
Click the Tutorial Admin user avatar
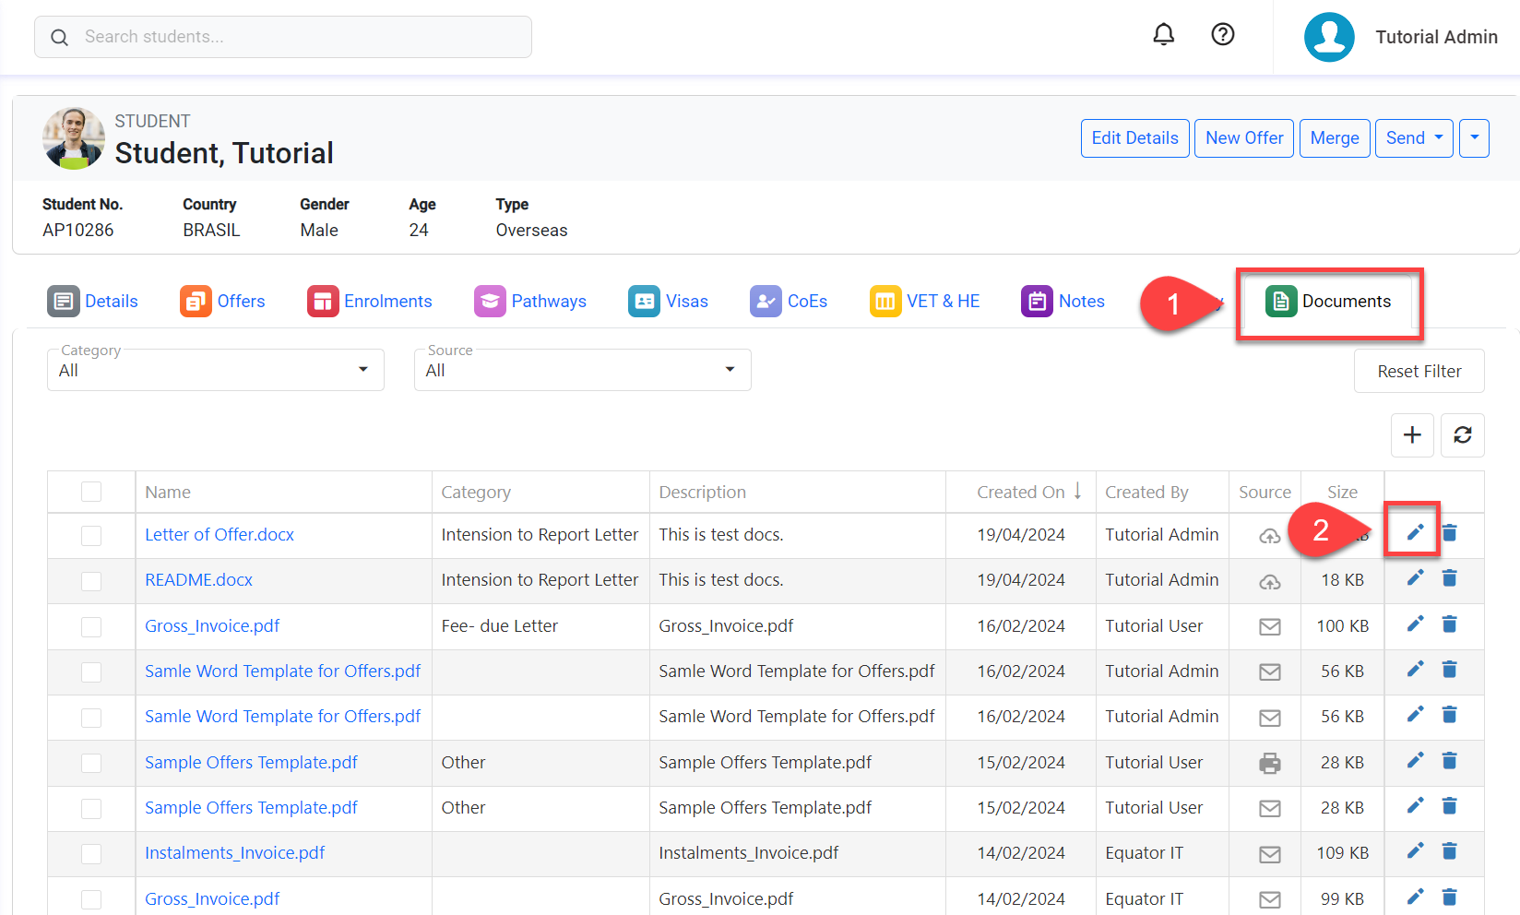coord(1329,37)
